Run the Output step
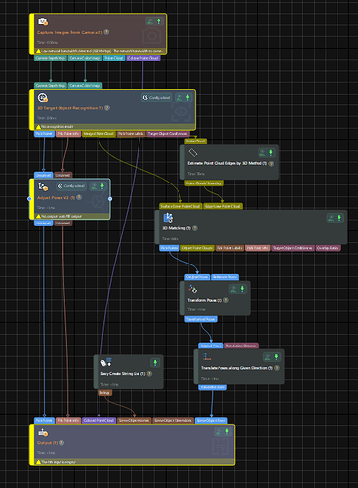The image size is (358, 488). (227, 432)
